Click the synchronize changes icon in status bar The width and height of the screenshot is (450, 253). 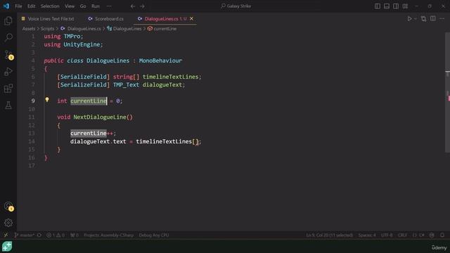click(x=39, y=235)
